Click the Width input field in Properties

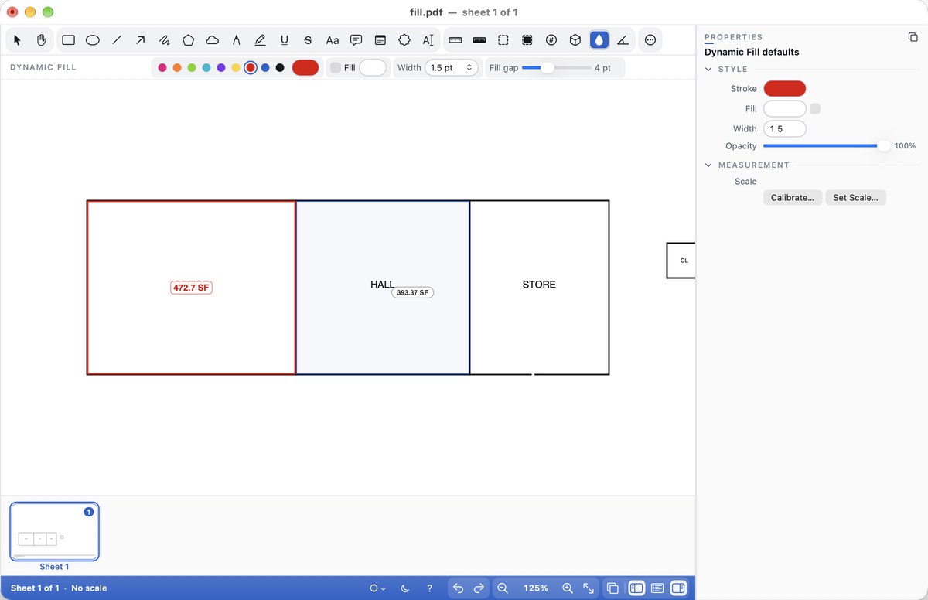(x=785, y=129)
